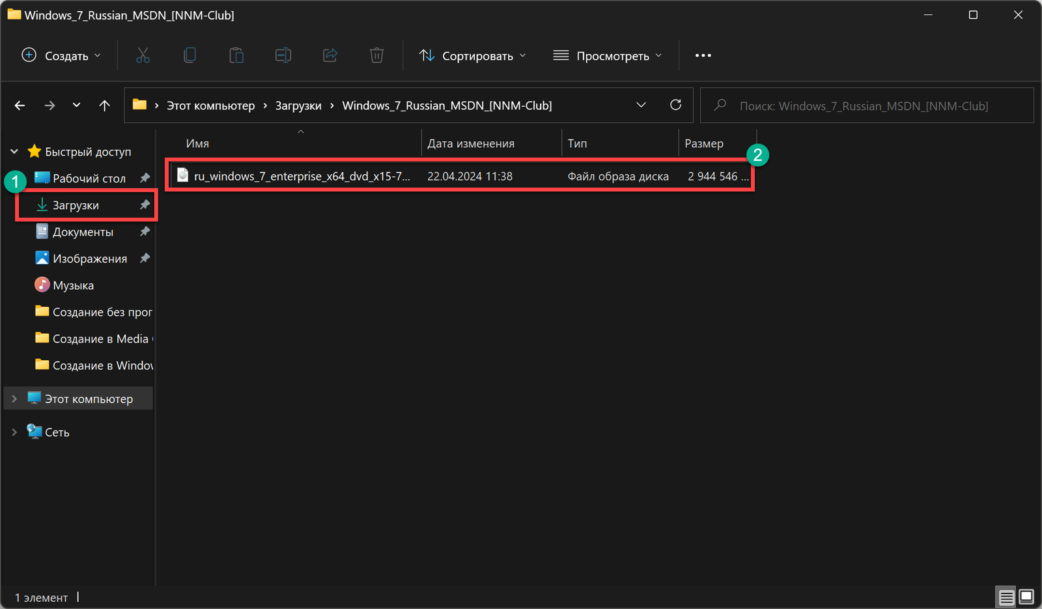Click the pin icon next to Документы
The image size is (1042, 609).
[145, 231]
